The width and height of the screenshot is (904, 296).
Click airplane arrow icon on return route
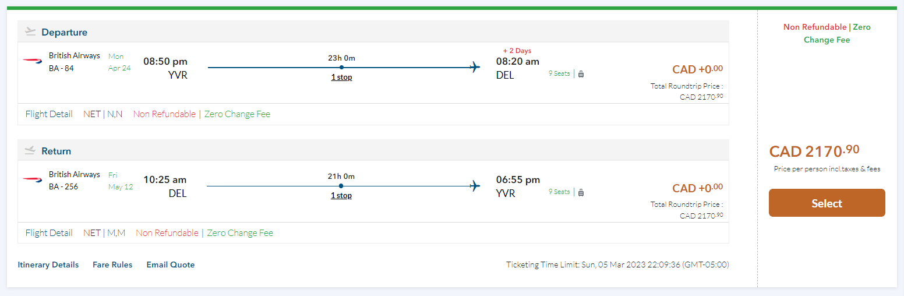[x=475, y=186]
